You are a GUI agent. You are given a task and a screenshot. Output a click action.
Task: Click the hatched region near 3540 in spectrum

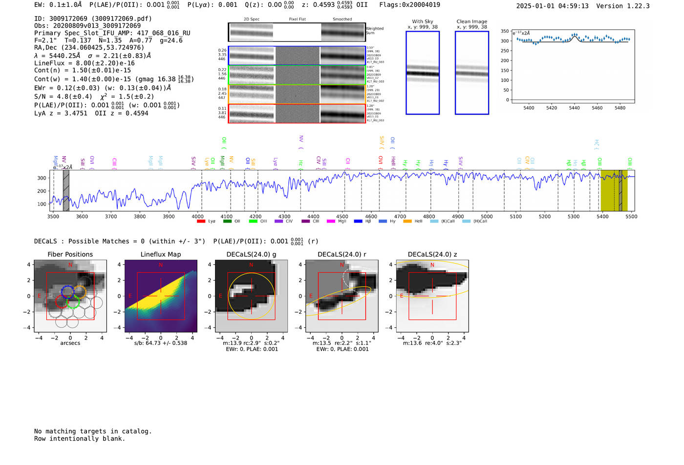pos(66,190)
